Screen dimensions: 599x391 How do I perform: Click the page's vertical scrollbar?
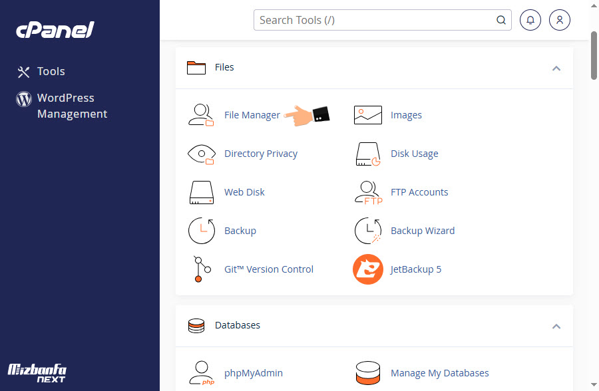594,55
